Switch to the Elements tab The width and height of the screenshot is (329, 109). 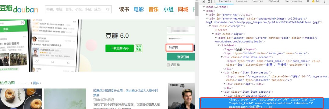click(x=225, y=1)
